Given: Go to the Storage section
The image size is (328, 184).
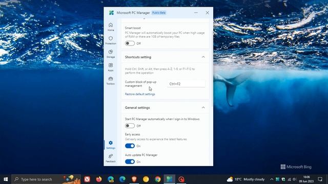Looking at the screenshot, I should (x=111, y=54).
